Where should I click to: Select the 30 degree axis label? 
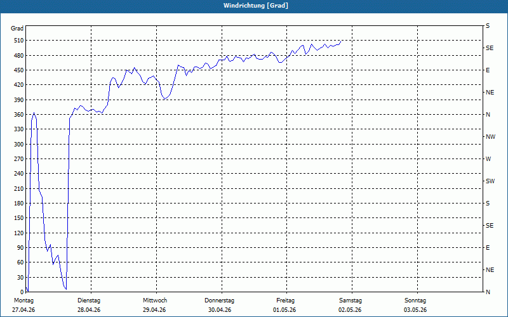click(20, 277)
